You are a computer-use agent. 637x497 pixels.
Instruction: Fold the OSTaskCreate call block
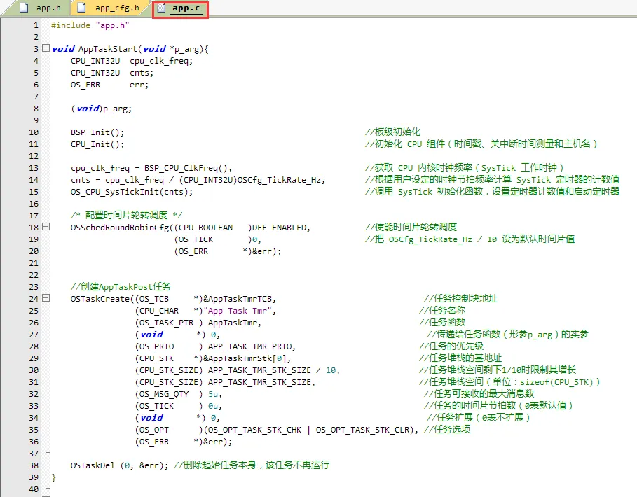pos(46,299)
